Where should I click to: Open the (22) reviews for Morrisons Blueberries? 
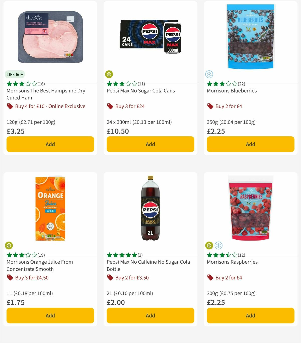pos(241,84)
